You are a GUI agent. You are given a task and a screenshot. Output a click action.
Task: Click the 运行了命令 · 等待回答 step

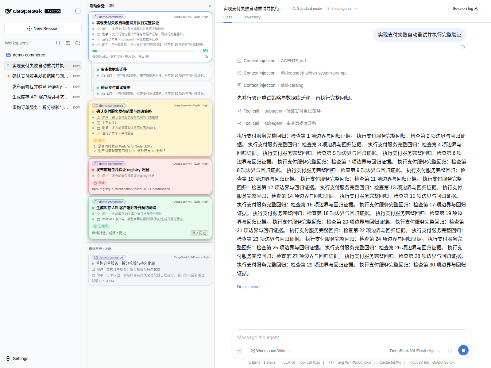pyautogui.click(x=115, y=133)
